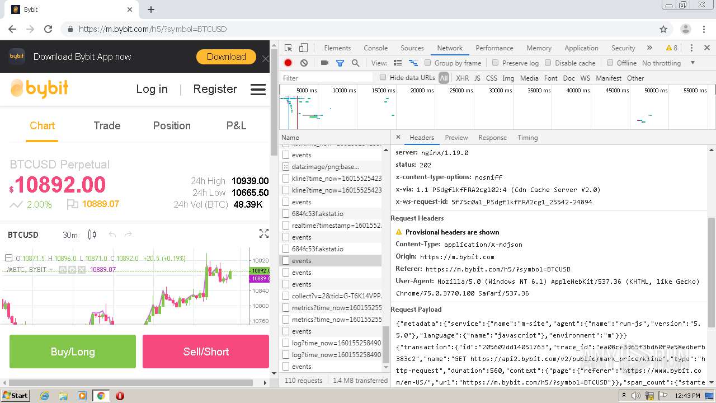The image size is (716, 403).
Task: Click the pink Sell/Short button
Action: (x=206, y=352)
